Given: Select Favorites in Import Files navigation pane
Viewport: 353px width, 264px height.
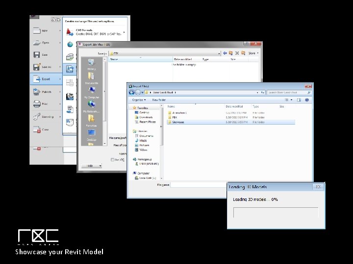Looking at the screenshot, I should coord(141,108).
